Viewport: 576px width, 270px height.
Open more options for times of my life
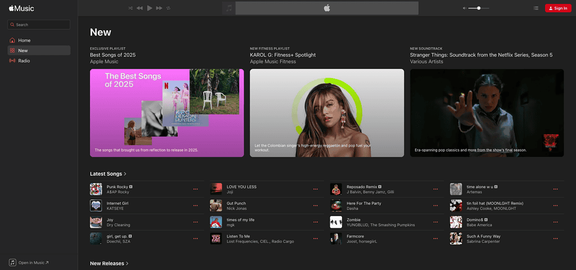point(316,222)
